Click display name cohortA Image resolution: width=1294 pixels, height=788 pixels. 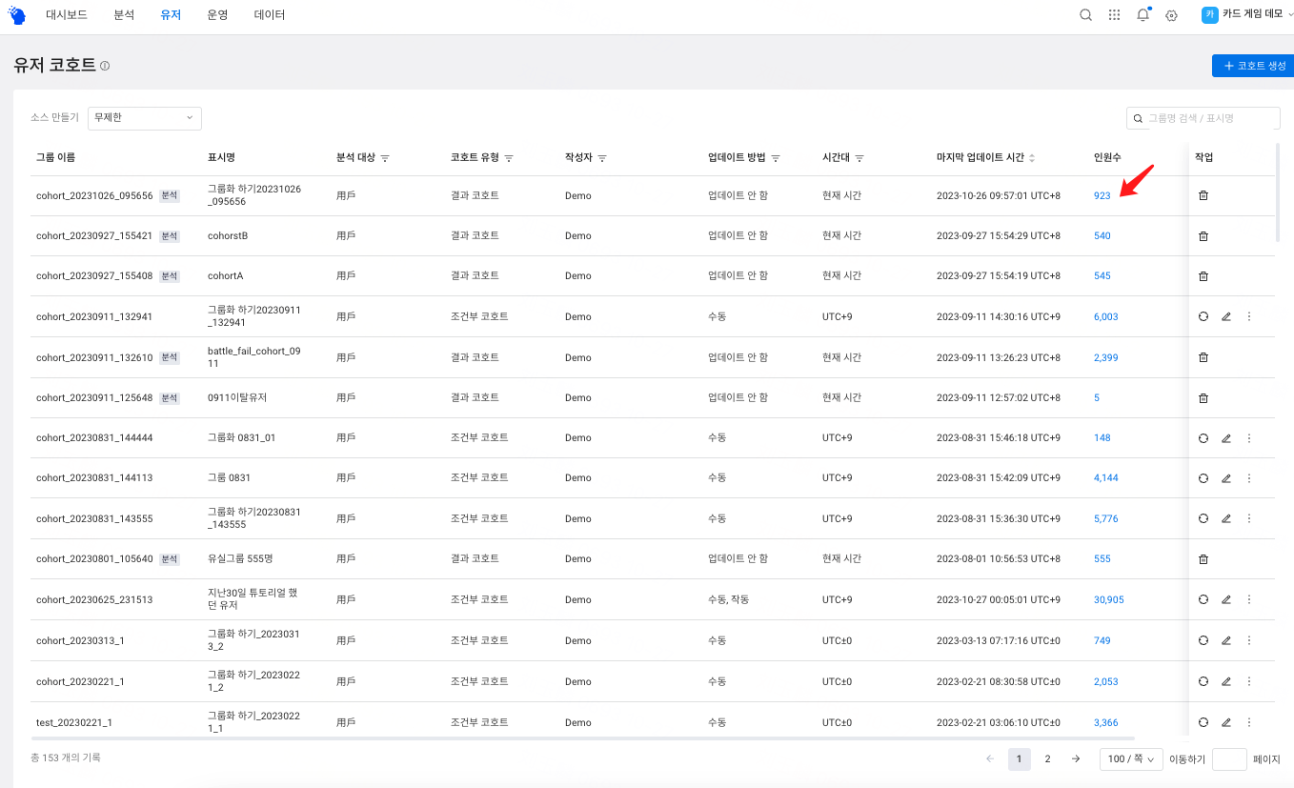coord(225,276)
